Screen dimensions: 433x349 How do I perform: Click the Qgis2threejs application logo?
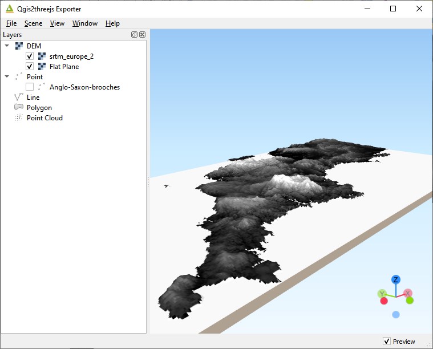pyautogui.click(x=10, y=9)
